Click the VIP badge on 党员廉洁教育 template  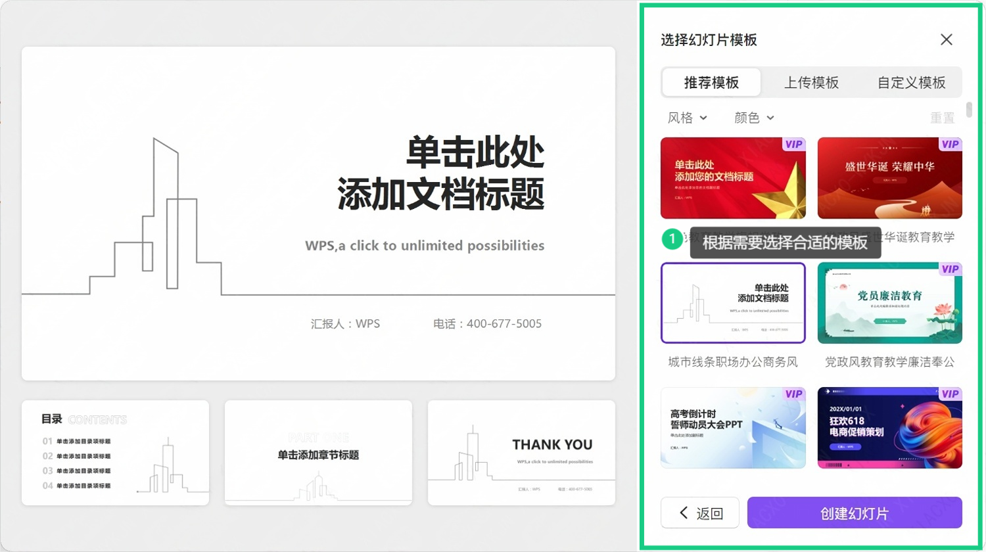[x=951, y=269]
